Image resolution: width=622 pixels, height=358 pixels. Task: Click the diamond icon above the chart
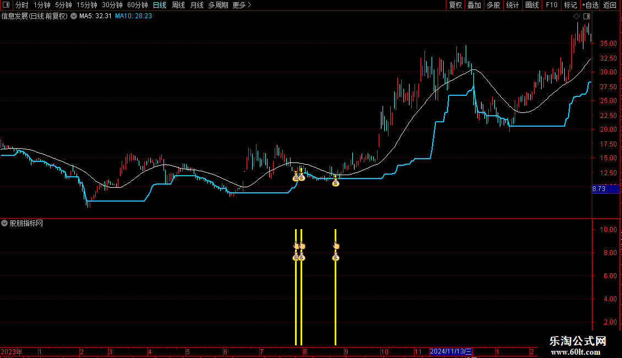[576, 17]
